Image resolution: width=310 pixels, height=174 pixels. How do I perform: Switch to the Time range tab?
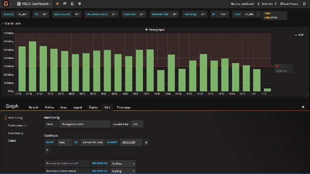[124, 107]
